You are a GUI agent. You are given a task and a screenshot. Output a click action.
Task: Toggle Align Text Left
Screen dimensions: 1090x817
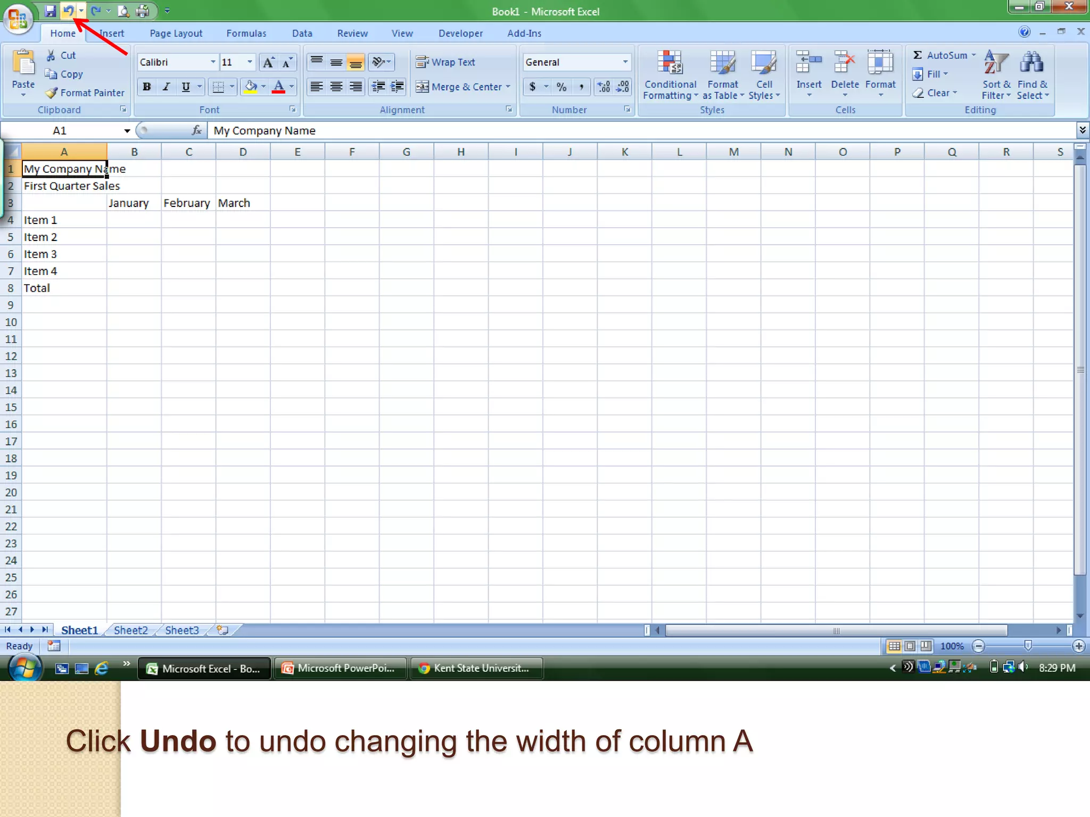click(x=317, y=87)
